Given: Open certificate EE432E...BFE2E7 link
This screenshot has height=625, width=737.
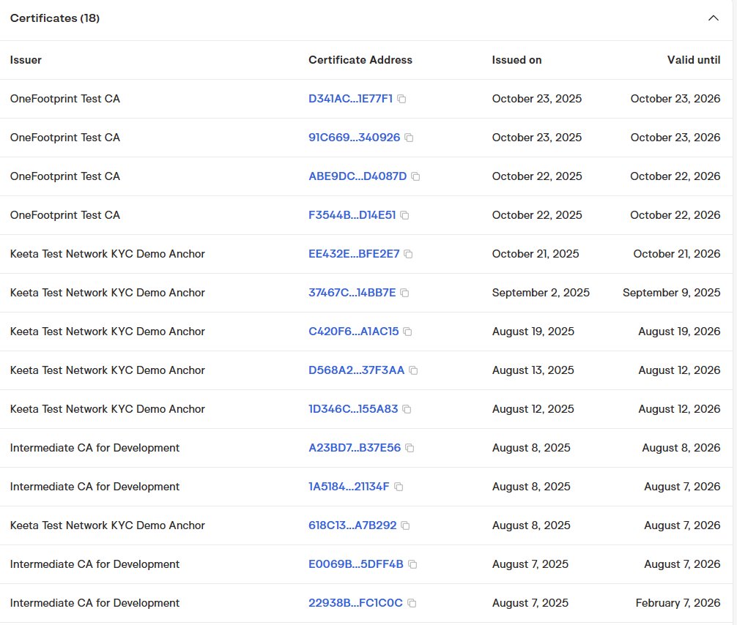Looking at the screenshot, I should [354, 254].
